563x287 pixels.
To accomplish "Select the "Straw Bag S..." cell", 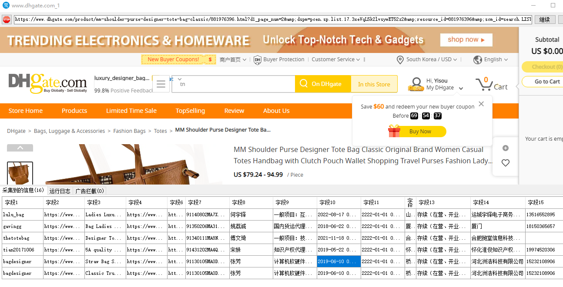I will 105,261.
